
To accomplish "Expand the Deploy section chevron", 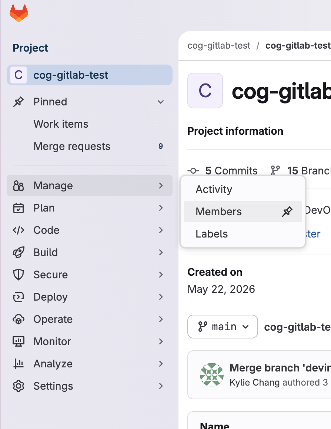I will click(x=161, y=297).
